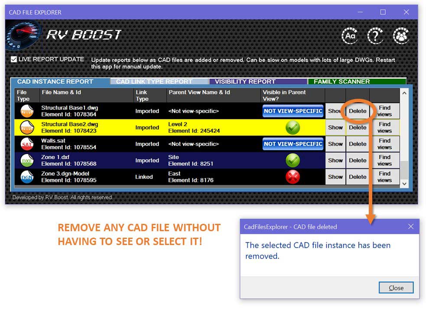
Task: Close the CAD File Explorer window
Action: click(x=406, y=12)
